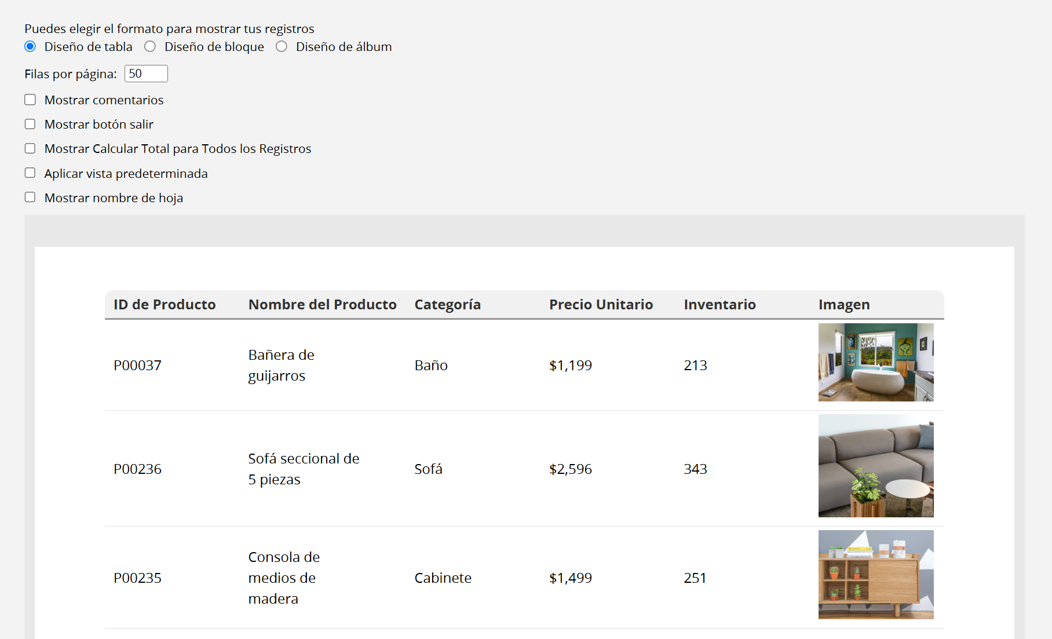This screenshot has height=639, width=1052.
Task: Check Mostrar Calcular Total para Todos los Registros
Action: click(x=30, y=148)
